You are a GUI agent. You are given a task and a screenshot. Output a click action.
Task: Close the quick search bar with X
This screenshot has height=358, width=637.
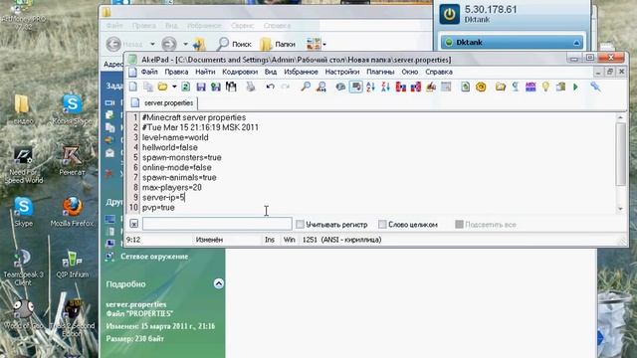pyautogui.click(x=133, y=224)
